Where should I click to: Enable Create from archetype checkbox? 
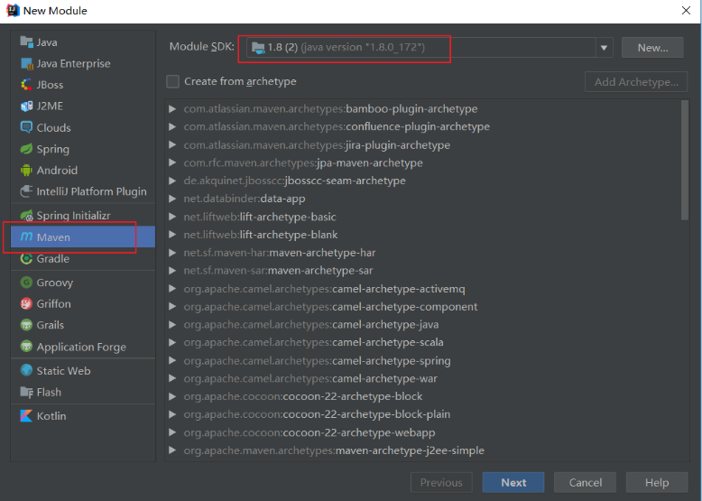[x=173, y=81]
